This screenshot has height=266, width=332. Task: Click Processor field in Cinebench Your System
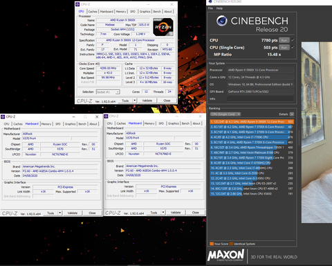pos(261,70)
